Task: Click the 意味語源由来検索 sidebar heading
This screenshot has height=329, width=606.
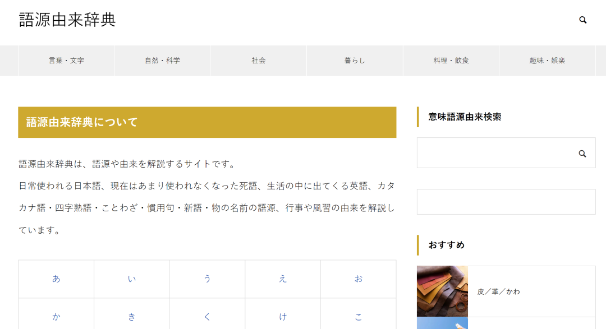Action: [465, 117]
